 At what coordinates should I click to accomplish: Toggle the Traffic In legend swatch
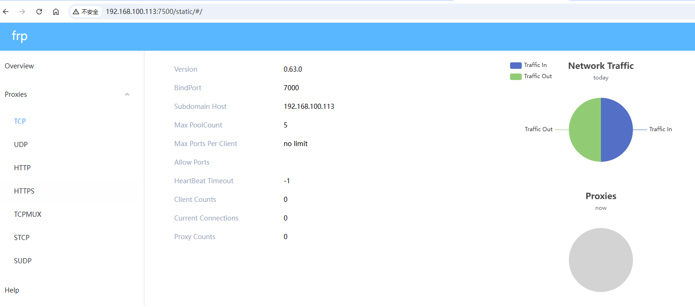click(x=516, y=66)
